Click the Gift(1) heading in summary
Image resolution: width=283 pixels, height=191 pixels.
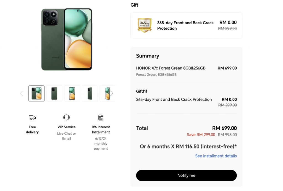141,91
